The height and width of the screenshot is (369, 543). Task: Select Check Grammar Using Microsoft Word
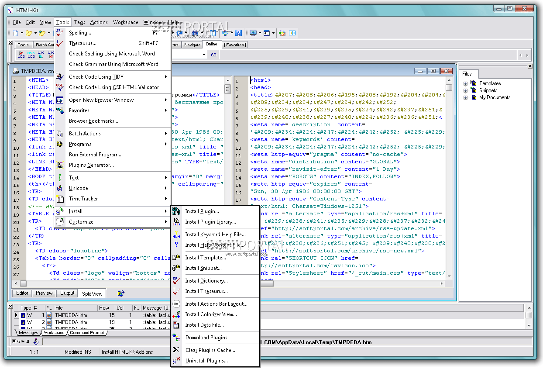click(x=113, y=64)
